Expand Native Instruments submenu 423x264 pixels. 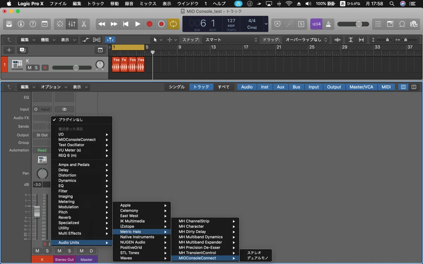tap(142, 237)
